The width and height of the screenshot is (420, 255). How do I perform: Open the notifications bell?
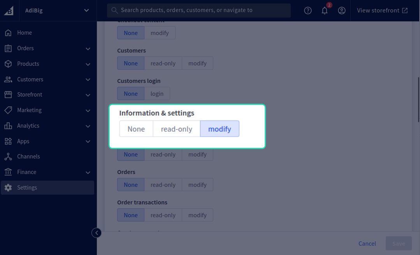pos(325,11)
